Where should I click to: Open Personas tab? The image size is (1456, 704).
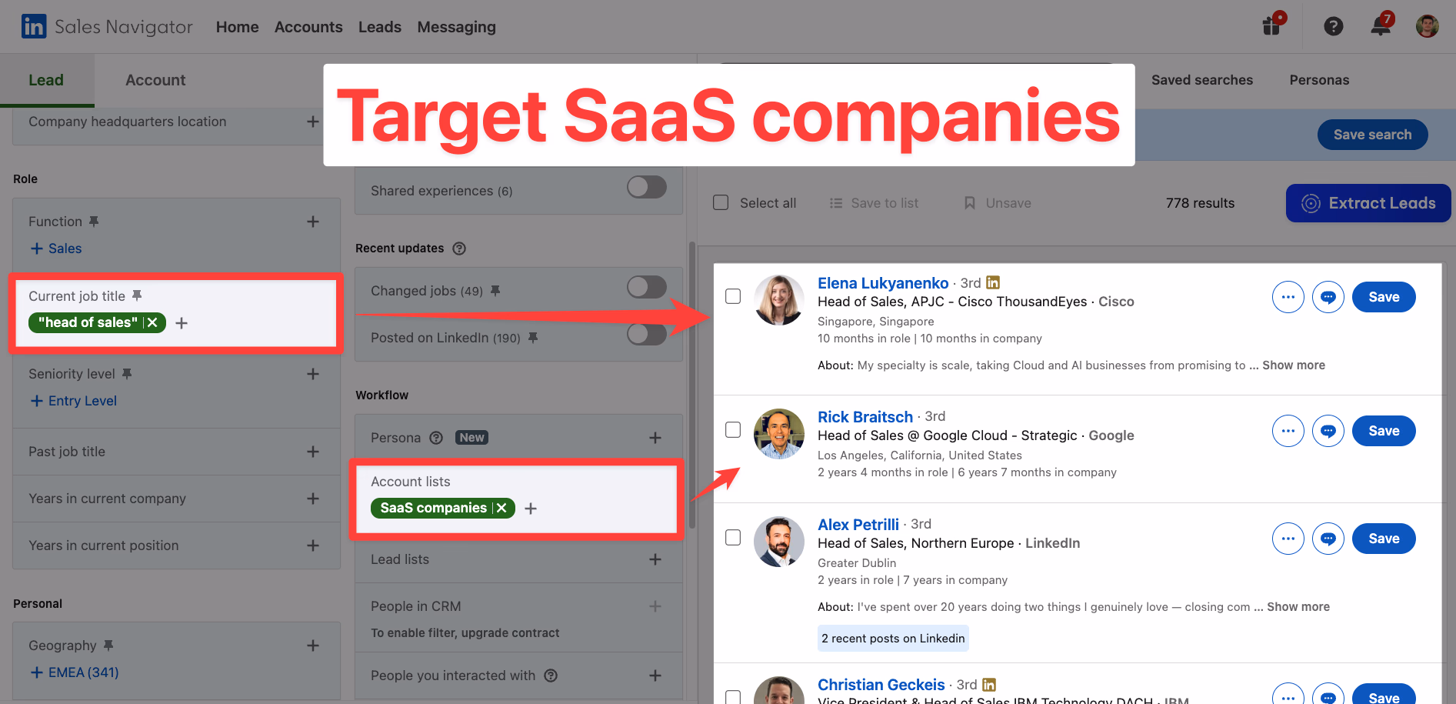pyautogui.click(x=1319, y=80)
